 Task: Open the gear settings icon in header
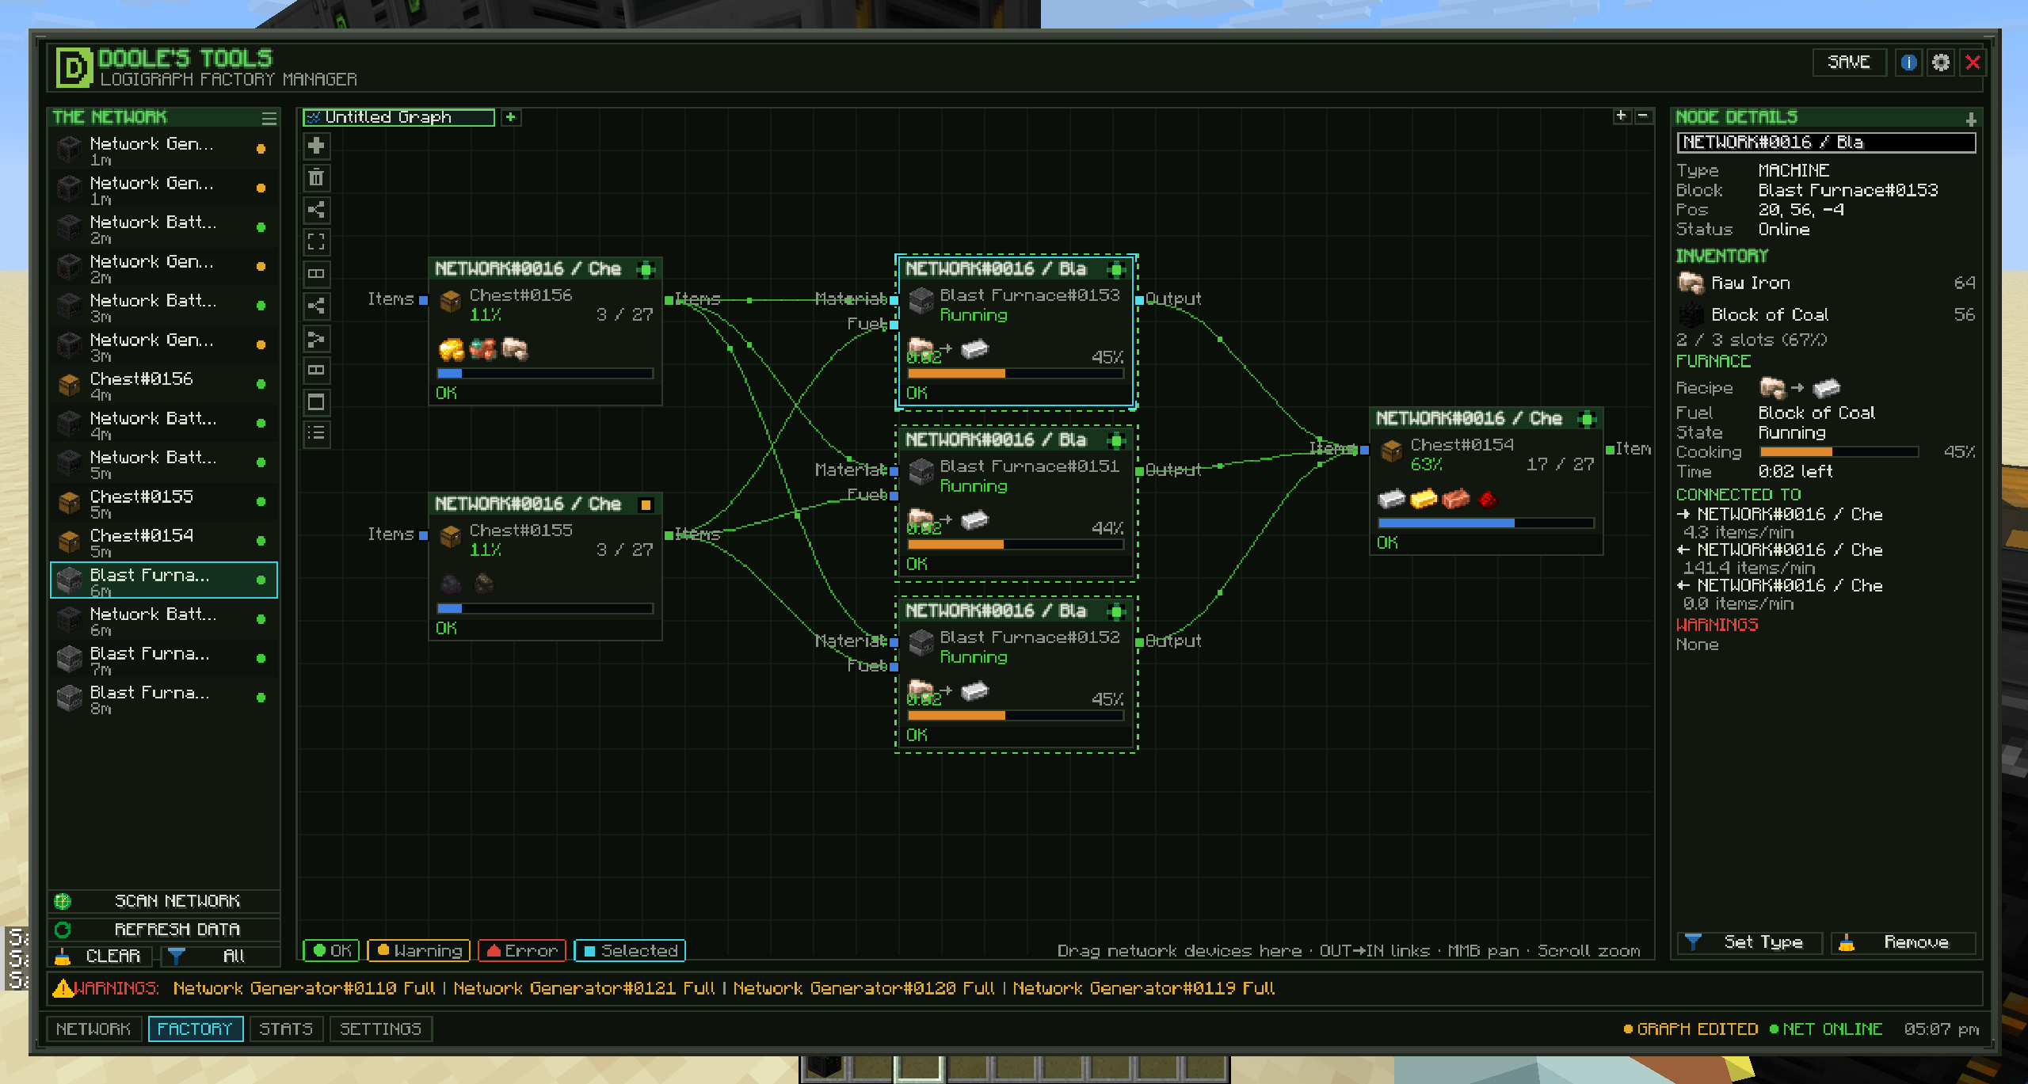pyautogui.click(x=1940, y=63)
